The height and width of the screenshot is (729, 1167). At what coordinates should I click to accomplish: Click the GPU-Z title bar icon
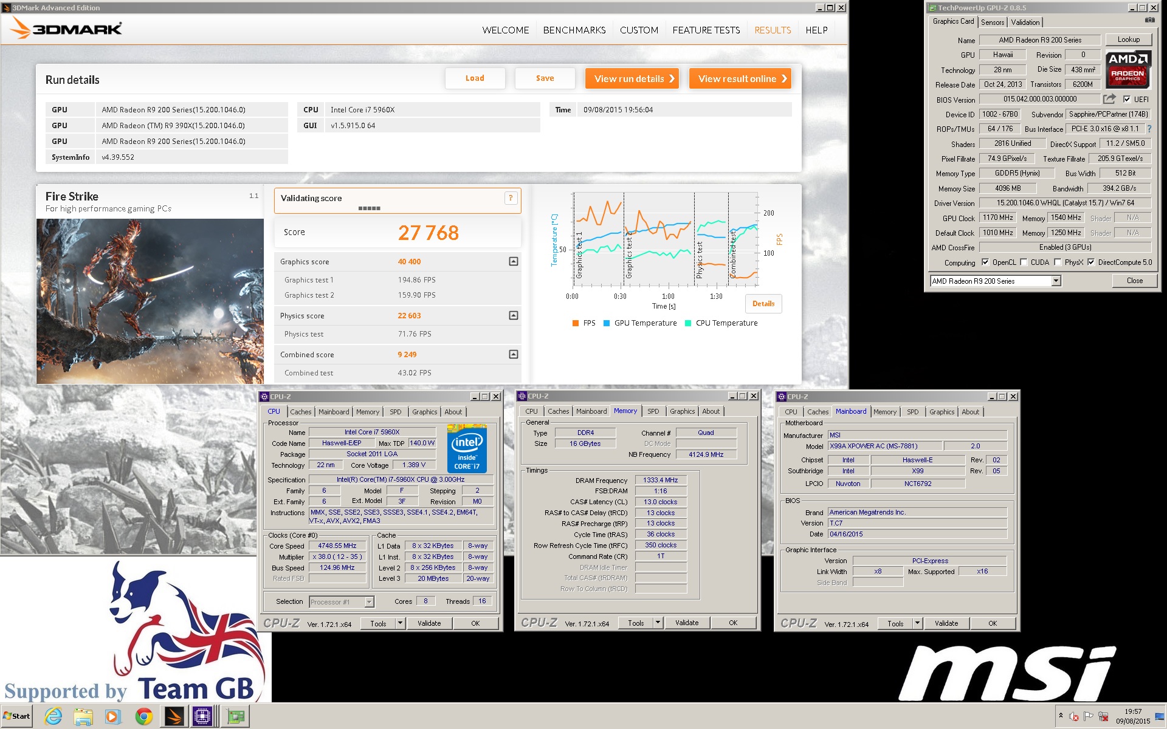[x=932, y=8]
